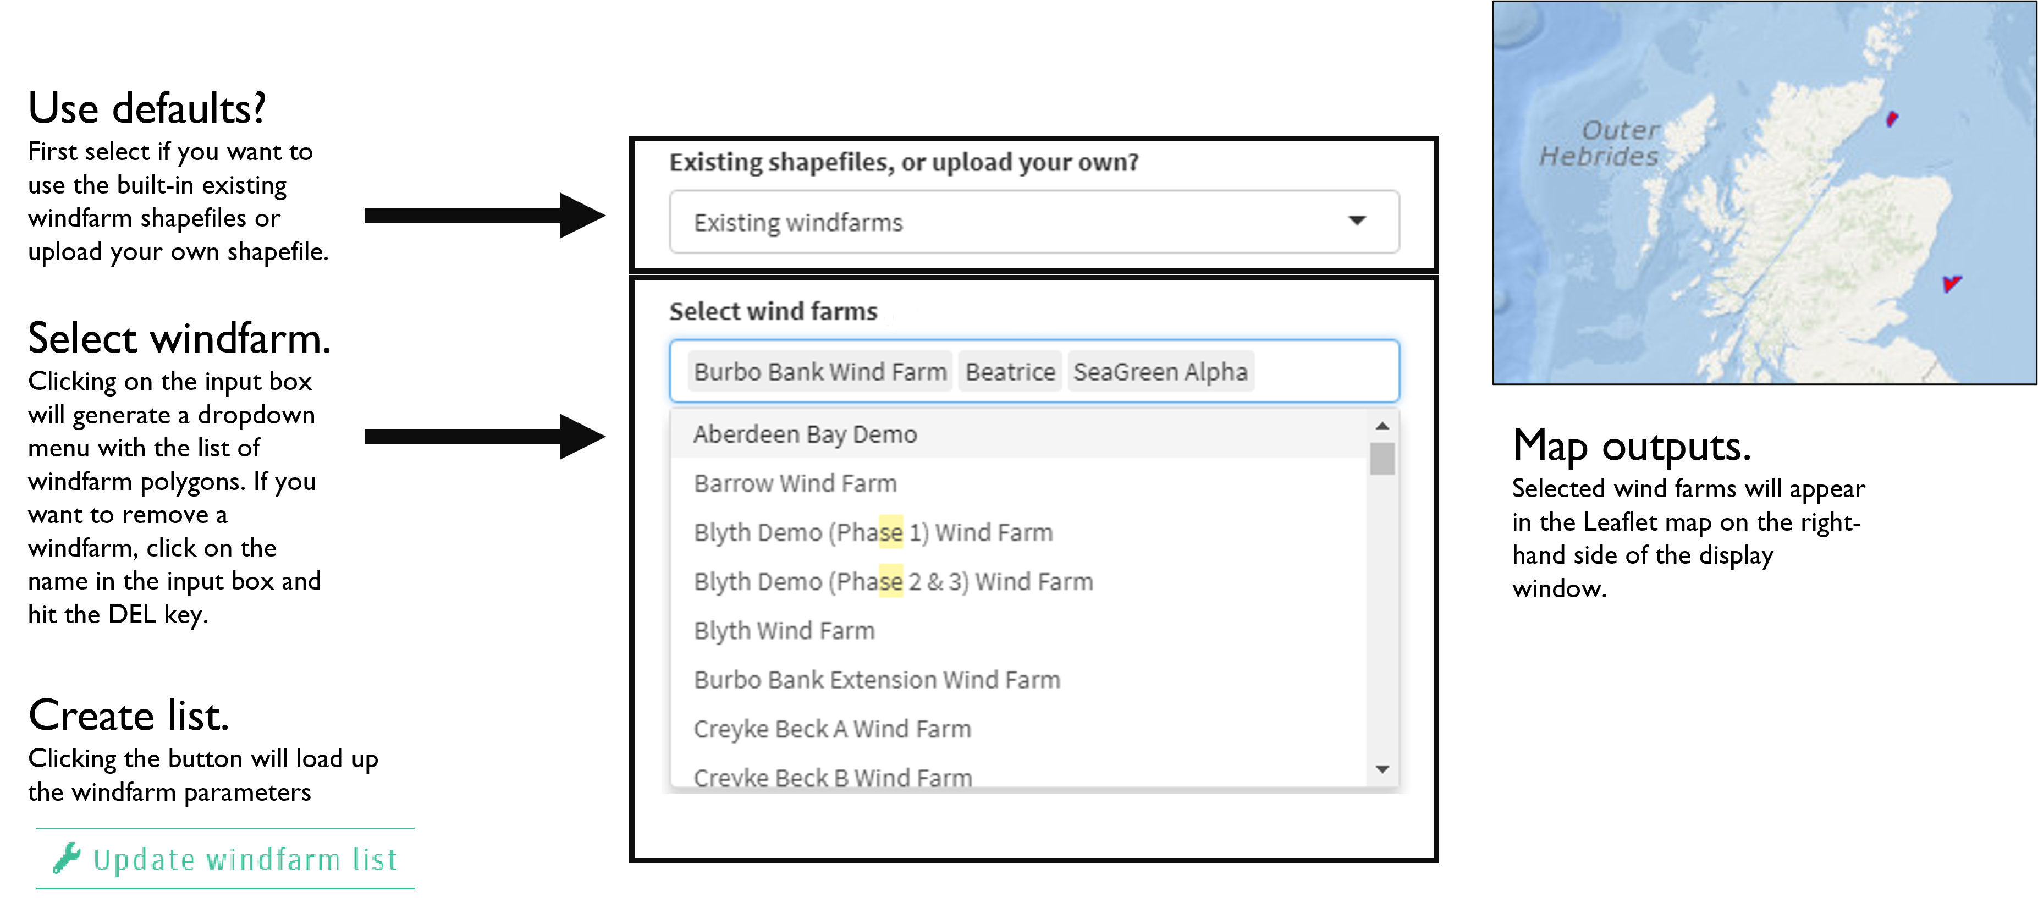Open the Existing windfarms select box
This screenshot has height=914, width=2038.
coord(1034,222)
